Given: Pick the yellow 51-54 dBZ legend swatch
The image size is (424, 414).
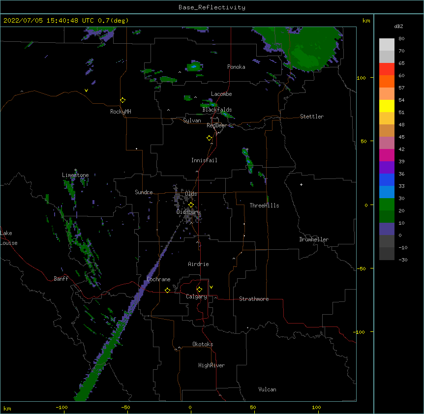Looking at the screenshot, I should coord(387,106).
